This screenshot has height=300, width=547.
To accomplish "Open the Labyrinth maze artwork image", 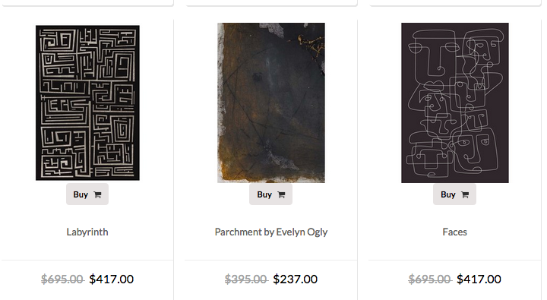I will pos(87,103).
